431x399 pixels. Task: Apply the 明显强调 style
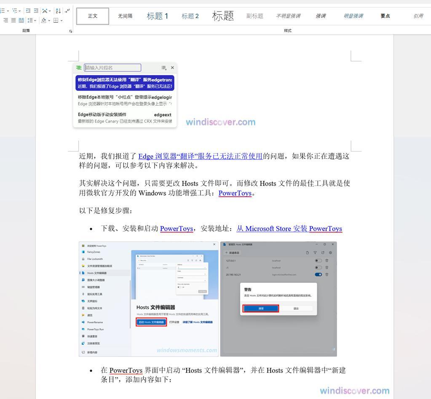click(353, 16)
